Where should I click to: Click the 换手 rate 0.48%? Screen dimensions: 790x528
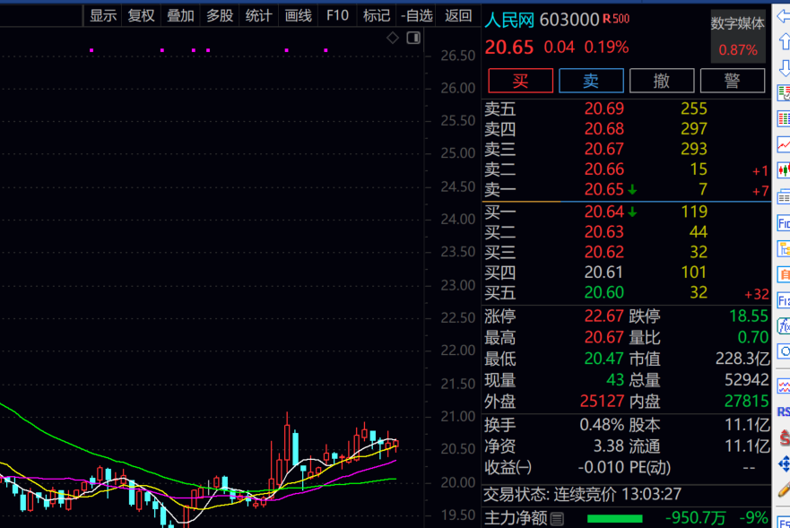(x=602, y=425)
